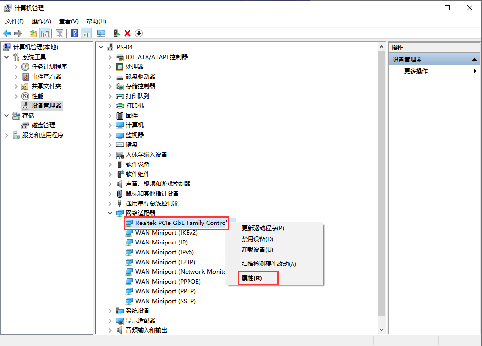Expand the 磁盘驱动器 disk drives node
The width and height of the screenshot is (482, 346).
point(110,77)
